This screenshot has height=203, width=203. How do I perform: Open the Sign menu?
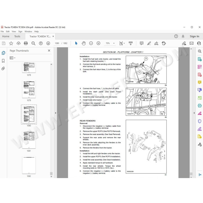(20, 31)
